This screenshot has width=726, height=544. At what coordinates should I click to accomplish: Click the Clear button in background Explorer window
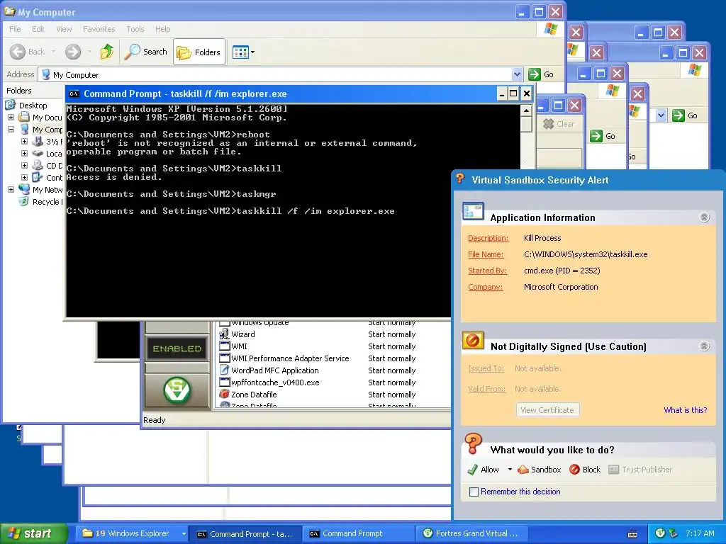[x=559, y=124]
